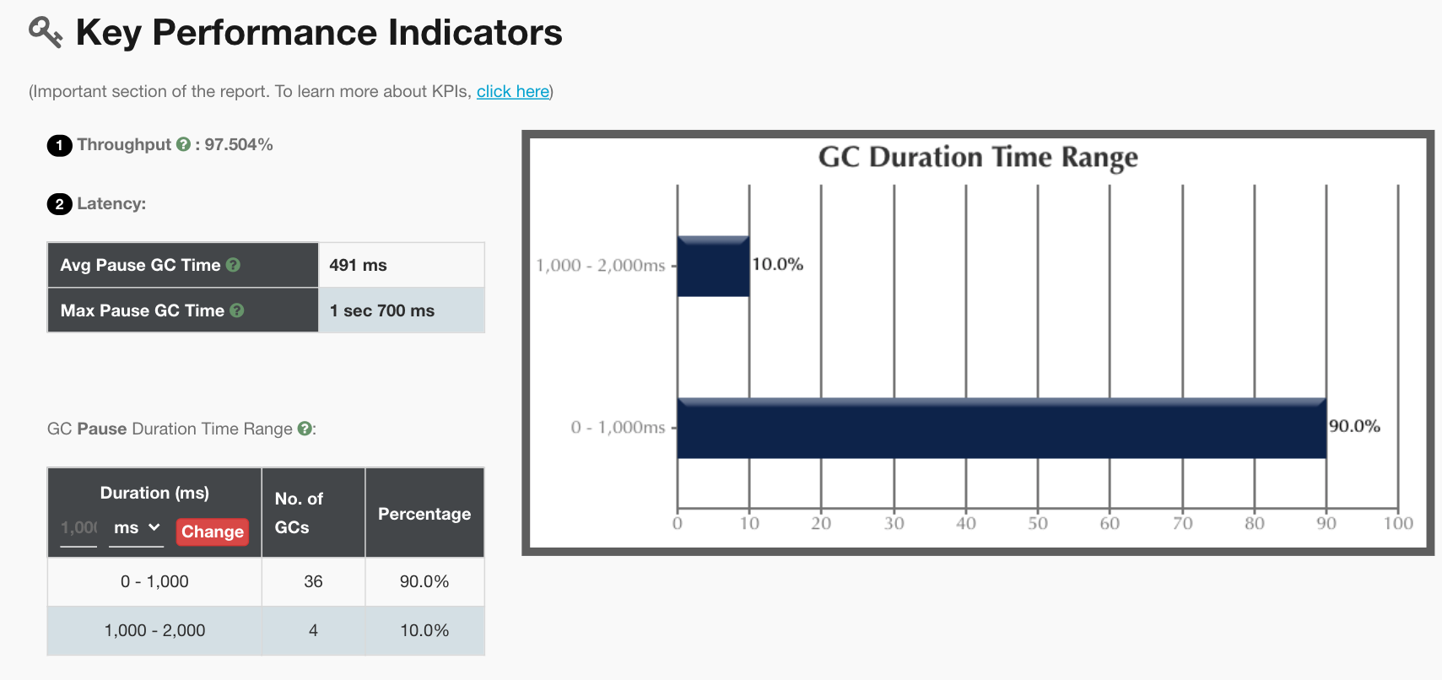Open the 'click here' KPI link
This screenshot has width=1442, height=680.
[x=513, y=91]
